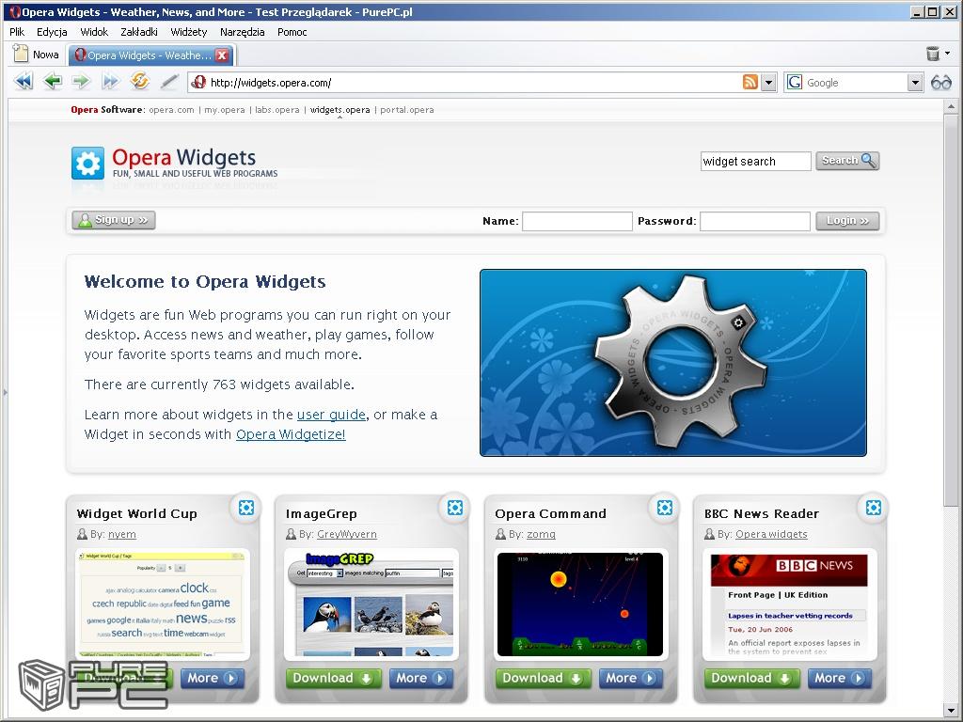Viewport: 963px width, 722px height.
Task: Click More on Widget World Cup card
Action: (212, 679)
